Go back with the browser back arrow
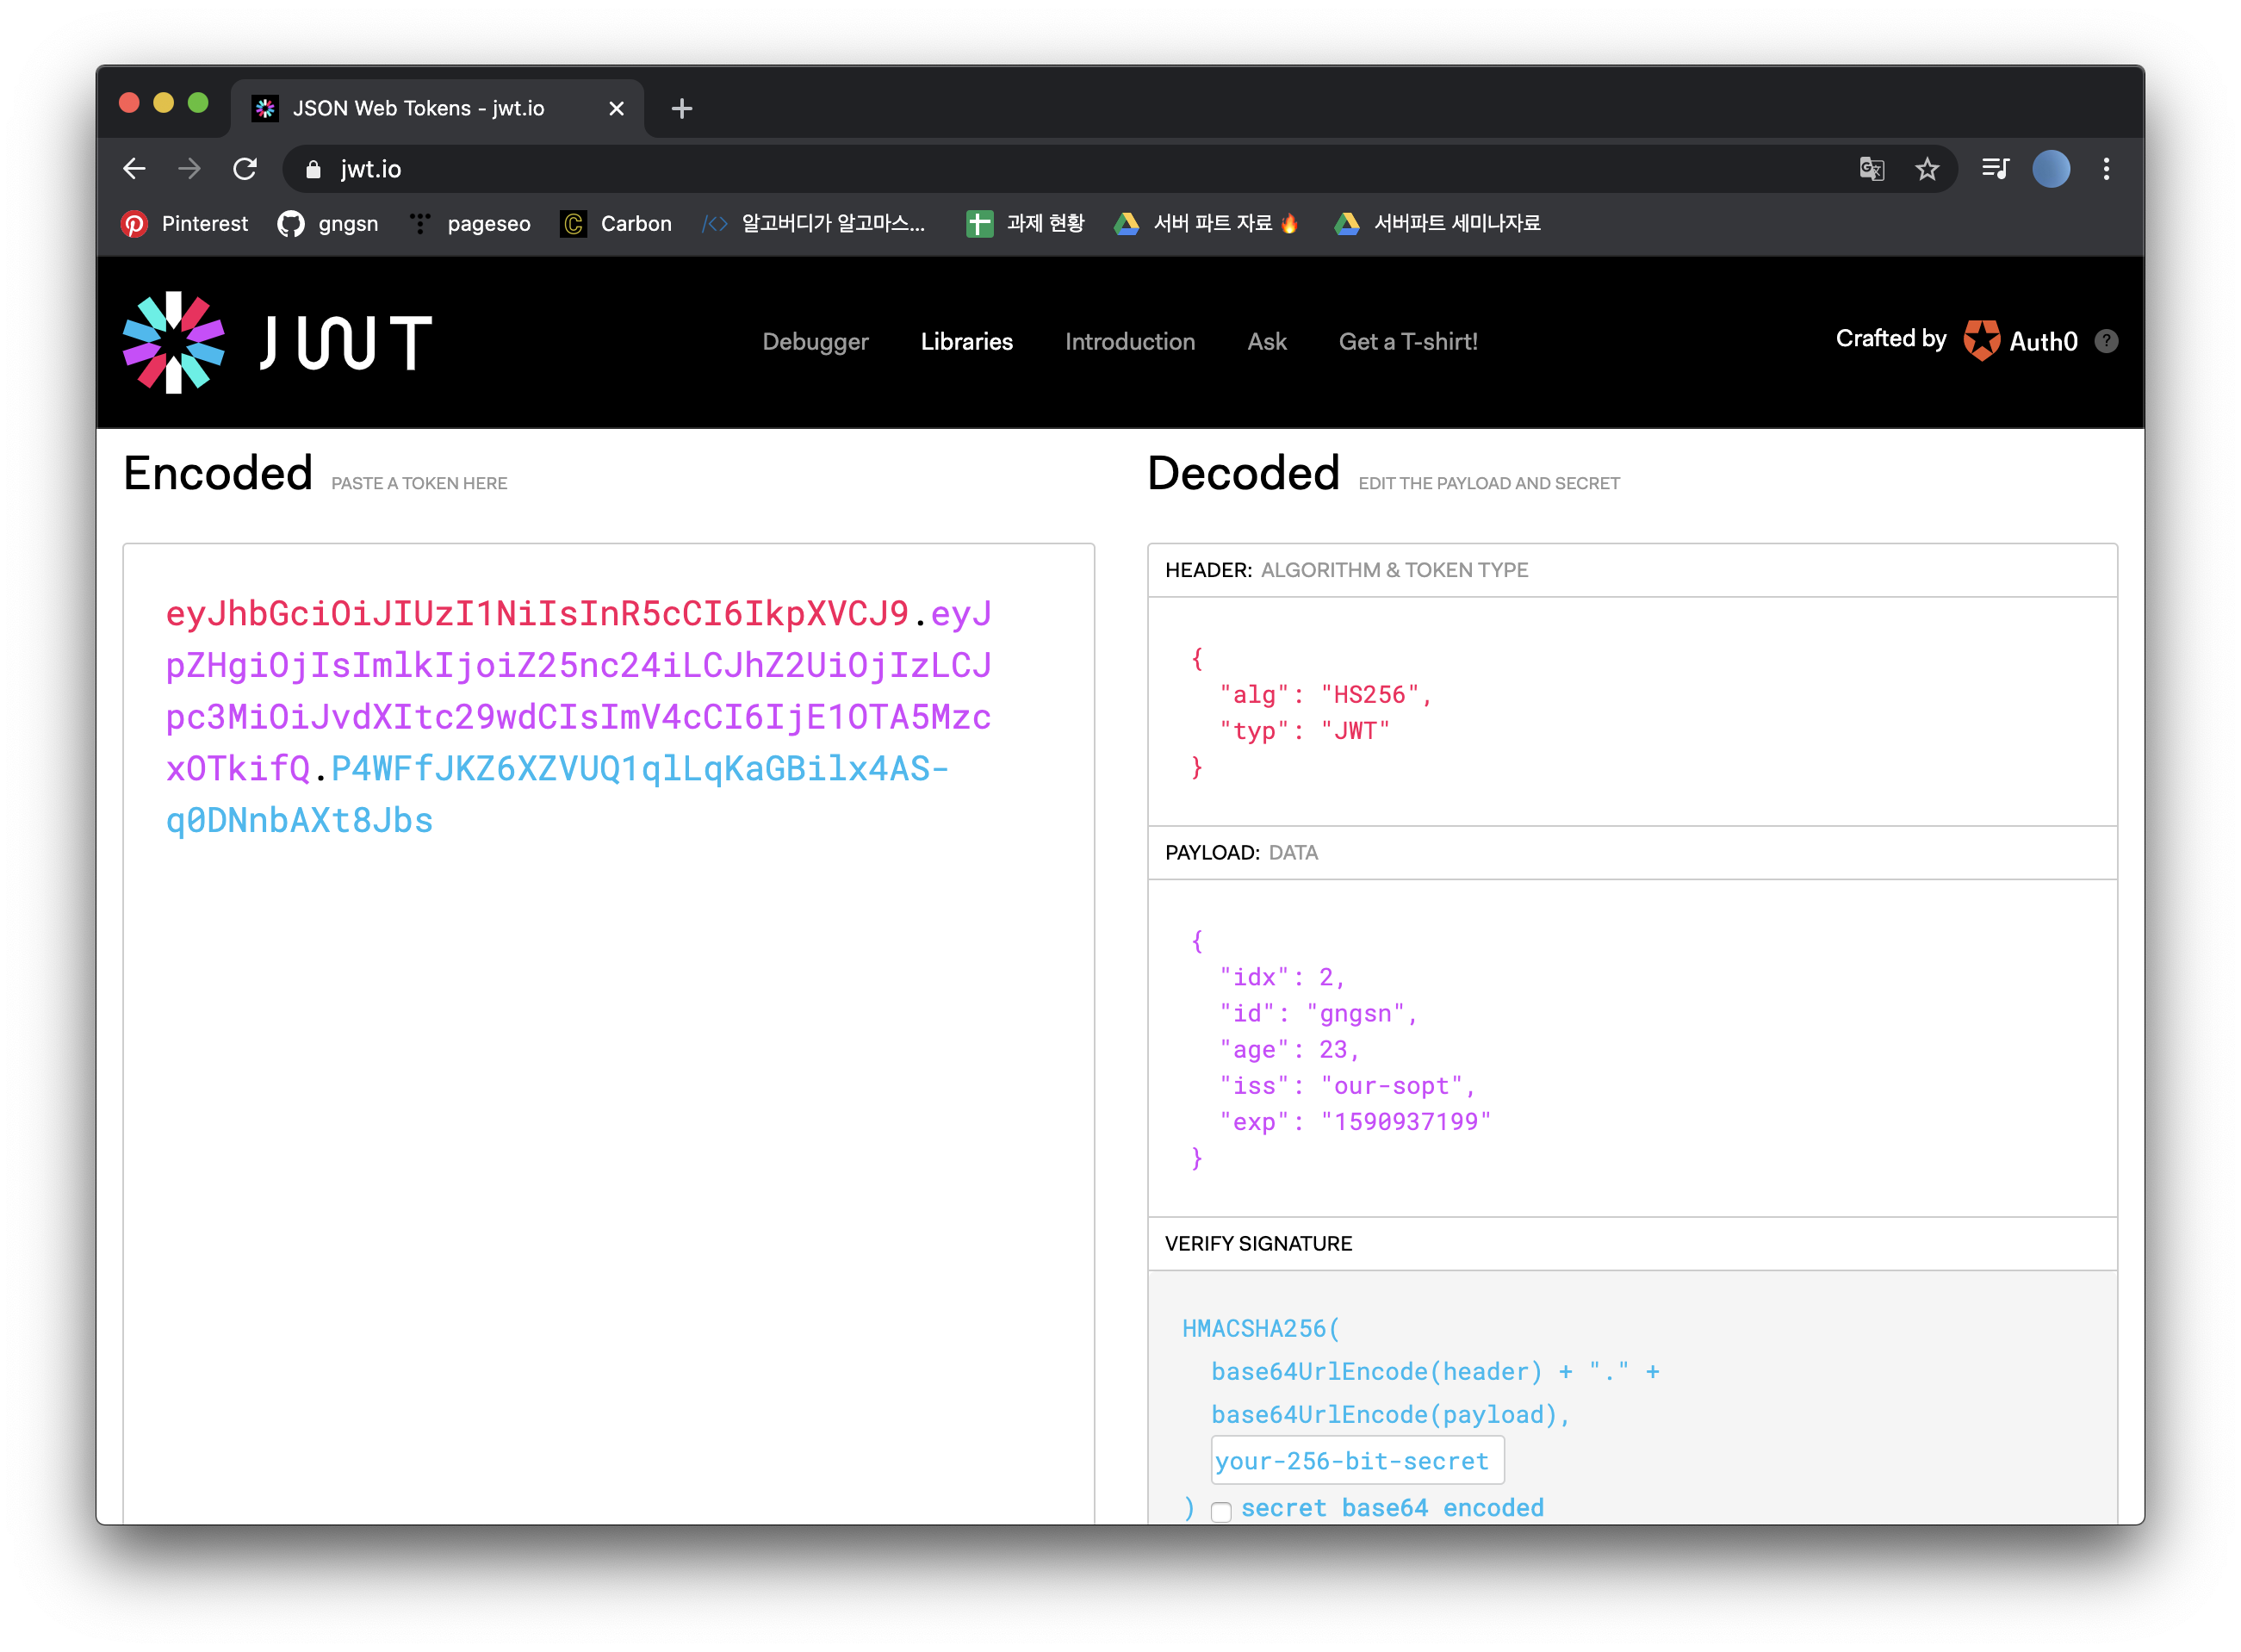Screen dimensions: 2241x1652 pos(135,169)
